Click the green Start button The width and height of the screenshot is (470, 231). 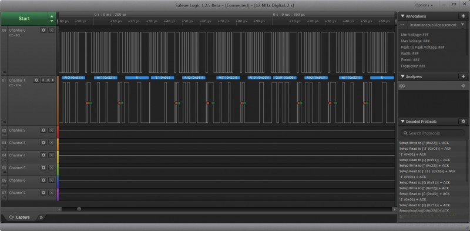[24, 19]
